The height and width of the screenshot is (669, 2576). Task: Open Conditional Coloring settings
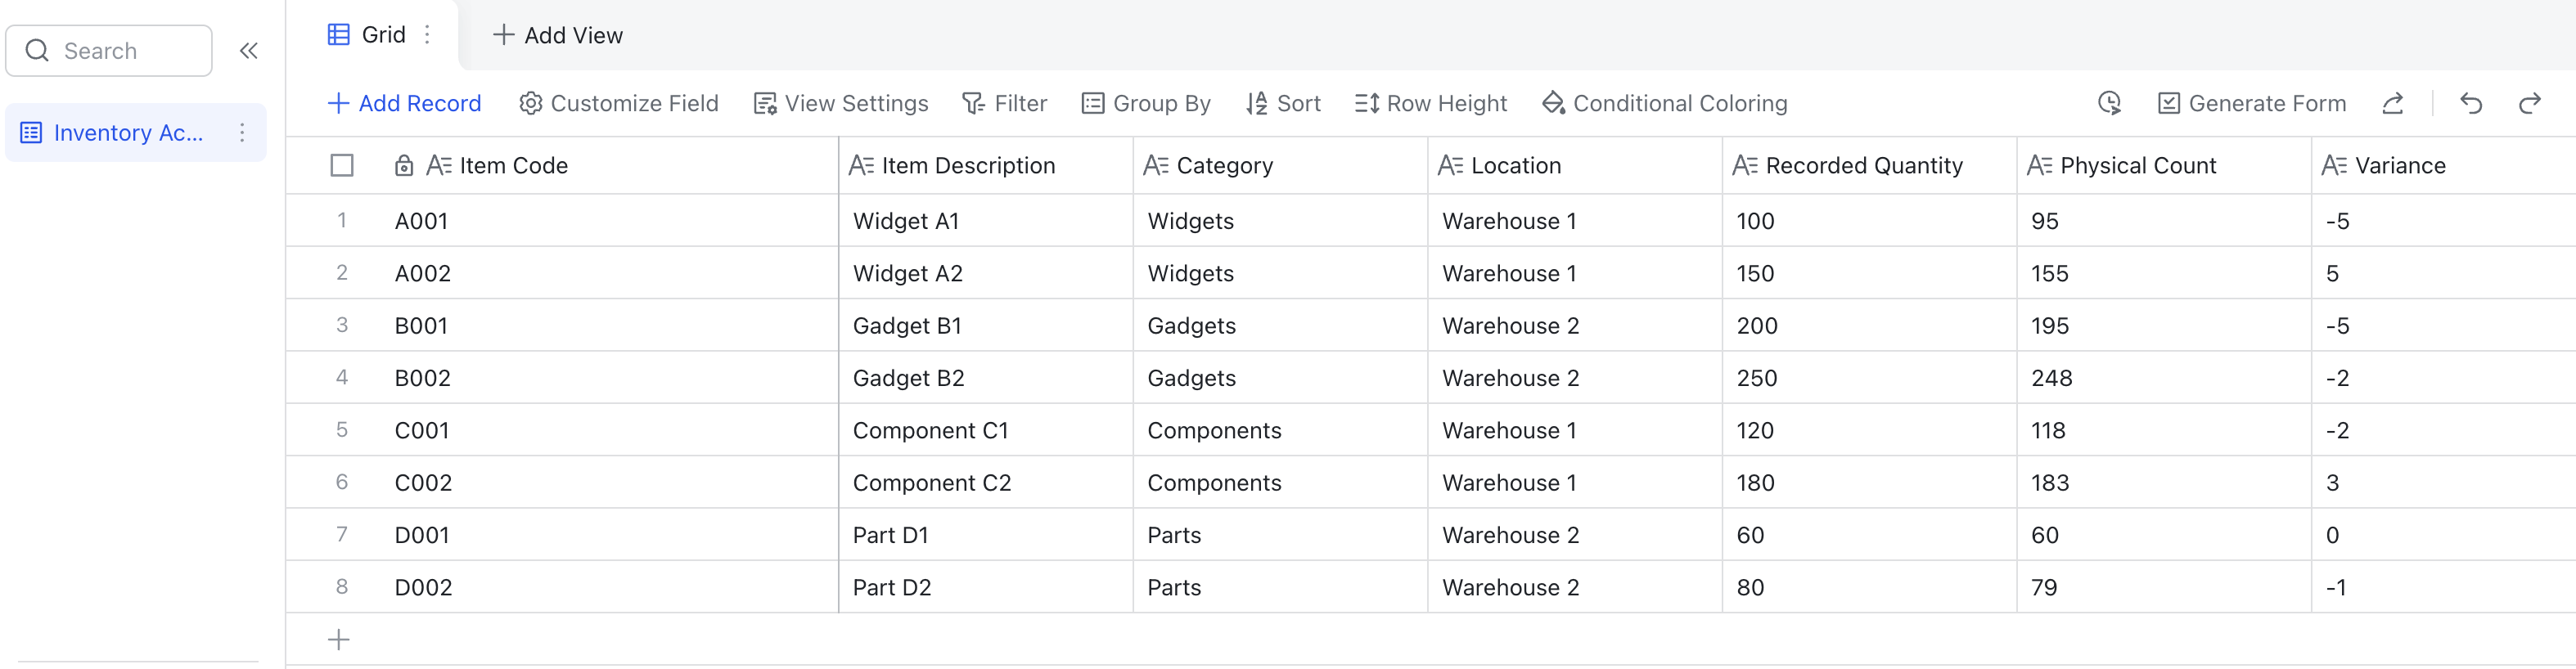(x=1665, y=103)
